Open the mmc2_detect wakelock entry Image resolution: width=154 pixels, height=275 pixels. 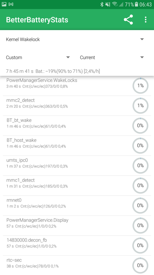tap(77, 106)
